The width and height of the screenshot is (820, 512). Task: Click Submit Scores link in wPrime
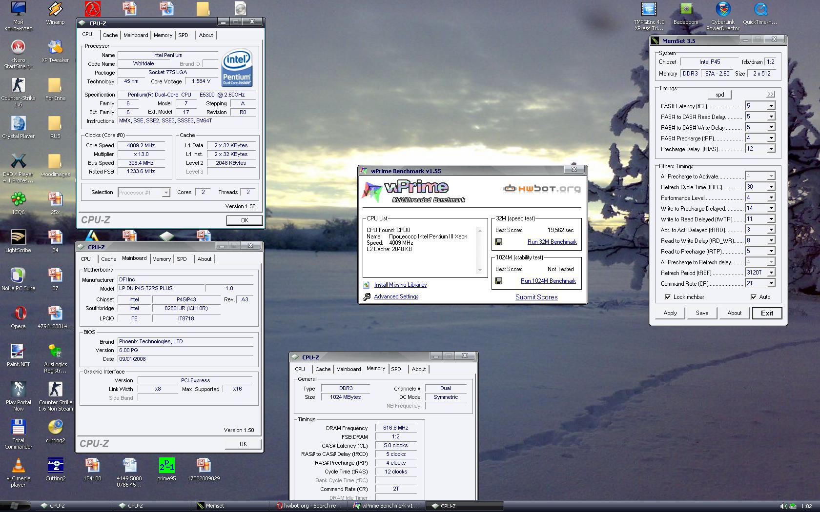pyautogui.click(x=536, y=297)
